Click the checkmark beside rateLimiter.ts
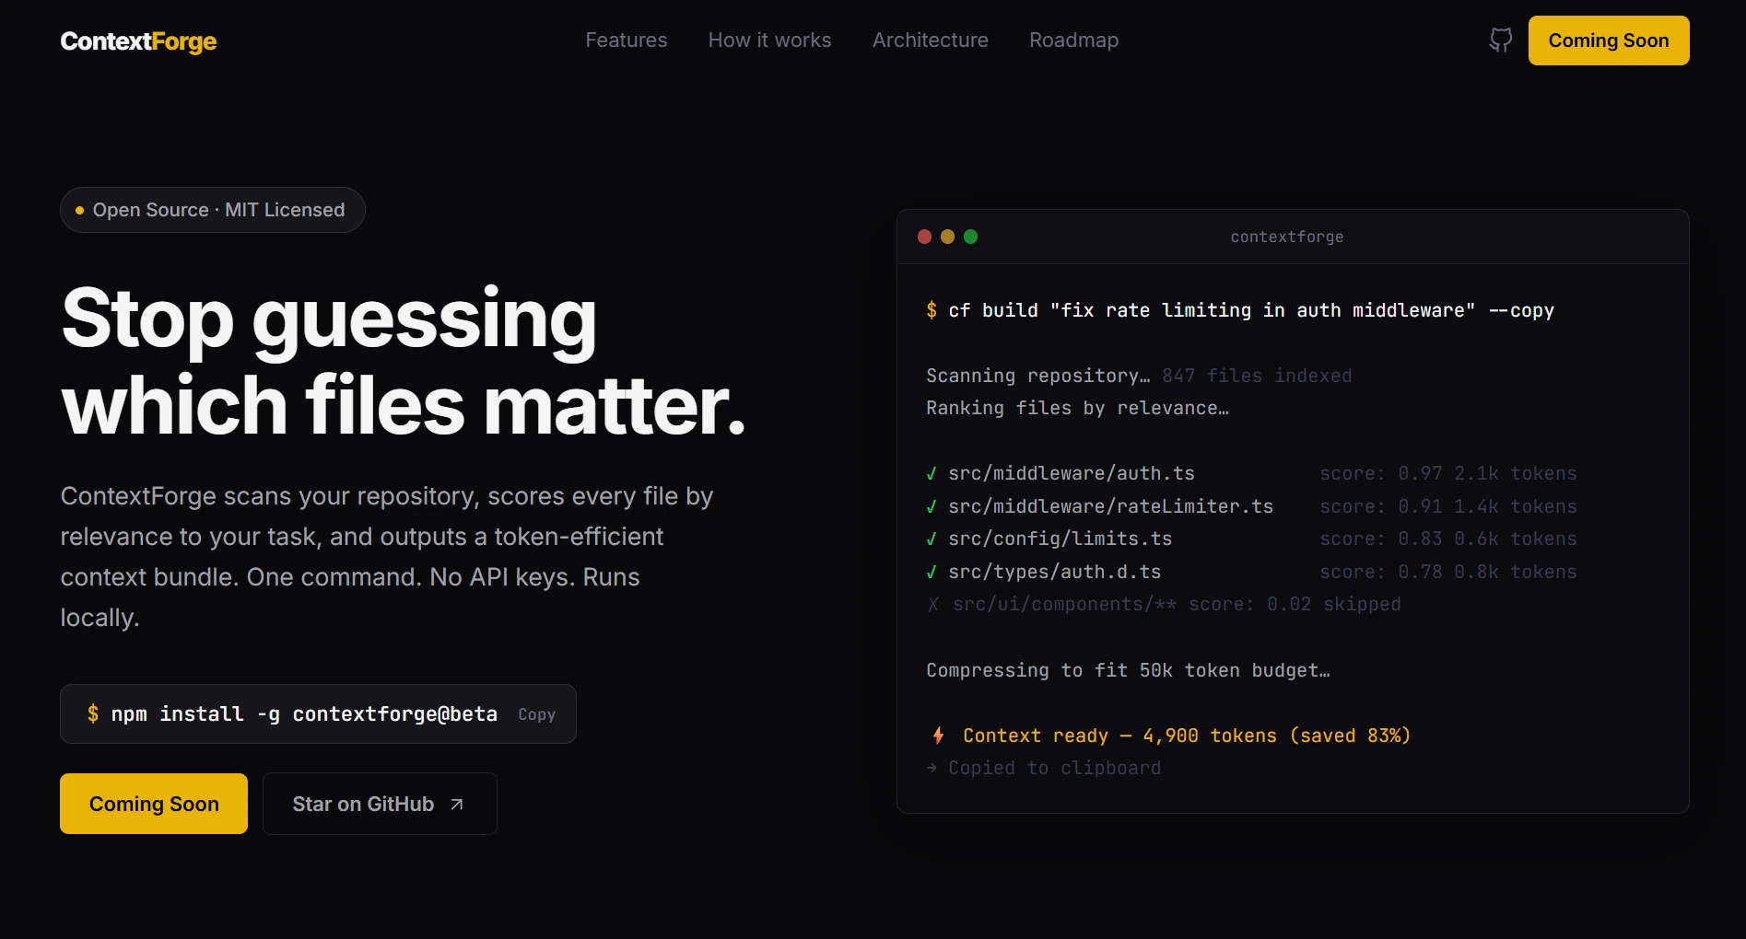The image size is (1746, 939). click(x=932, y=506)
